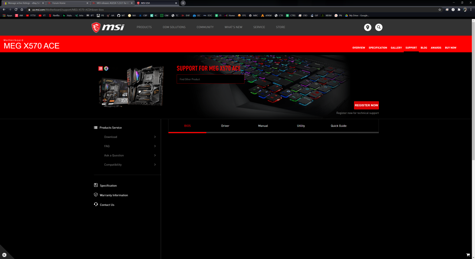The width and height of the screenshot is (475, 259).
Task: Open the Quick Guide tab
Action: pyautogui.click(x=338, y=126)
